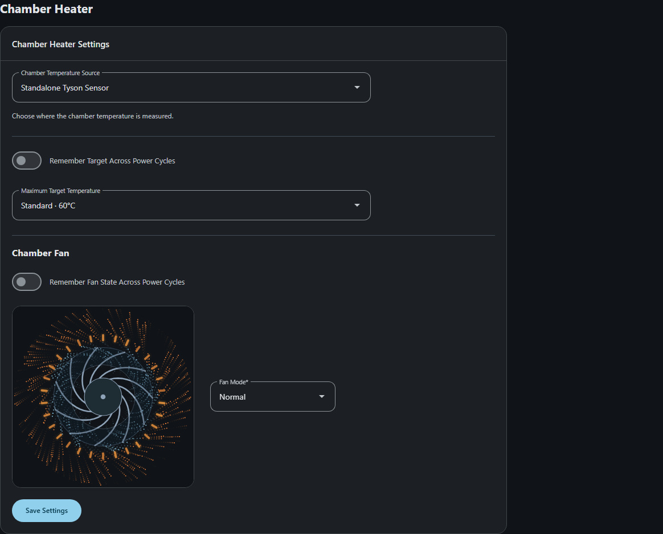Click the 'Remember Fan State Across Power Cycles' label
663x534 pixels.
(x=117, y=282)
